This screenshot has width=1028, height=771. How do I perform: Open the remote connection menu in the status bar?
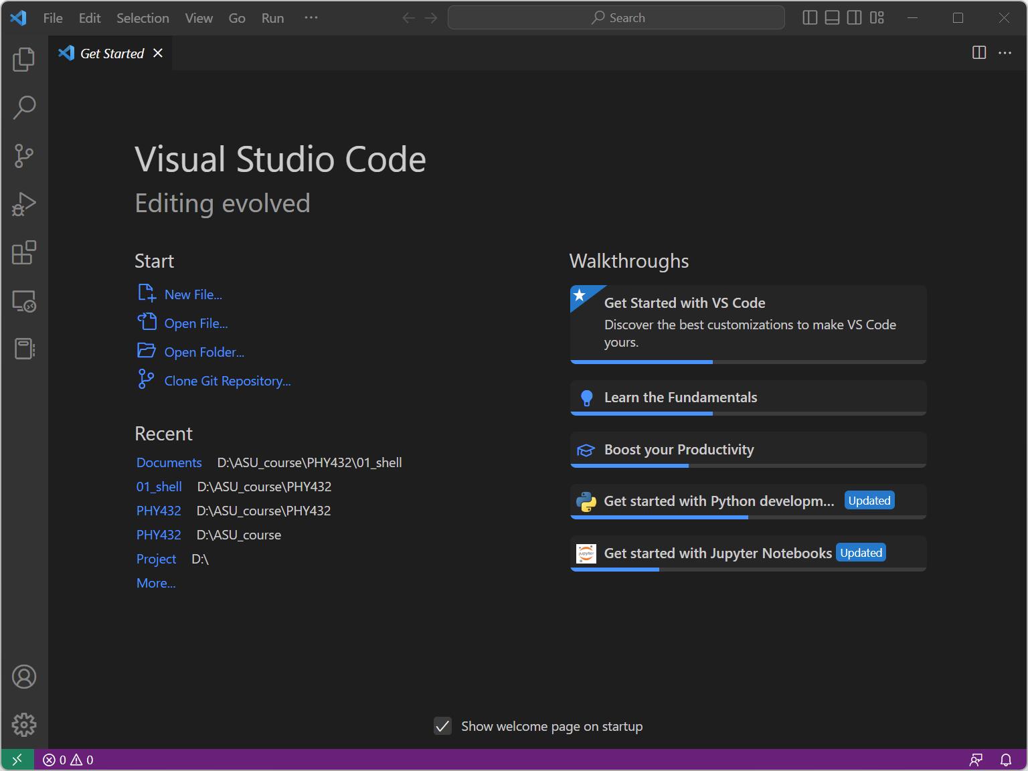16,759
